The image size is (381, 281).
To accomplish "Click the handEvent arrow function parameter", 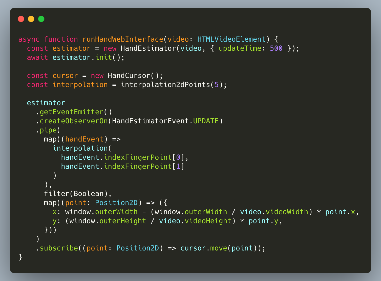I will point(84,139).
